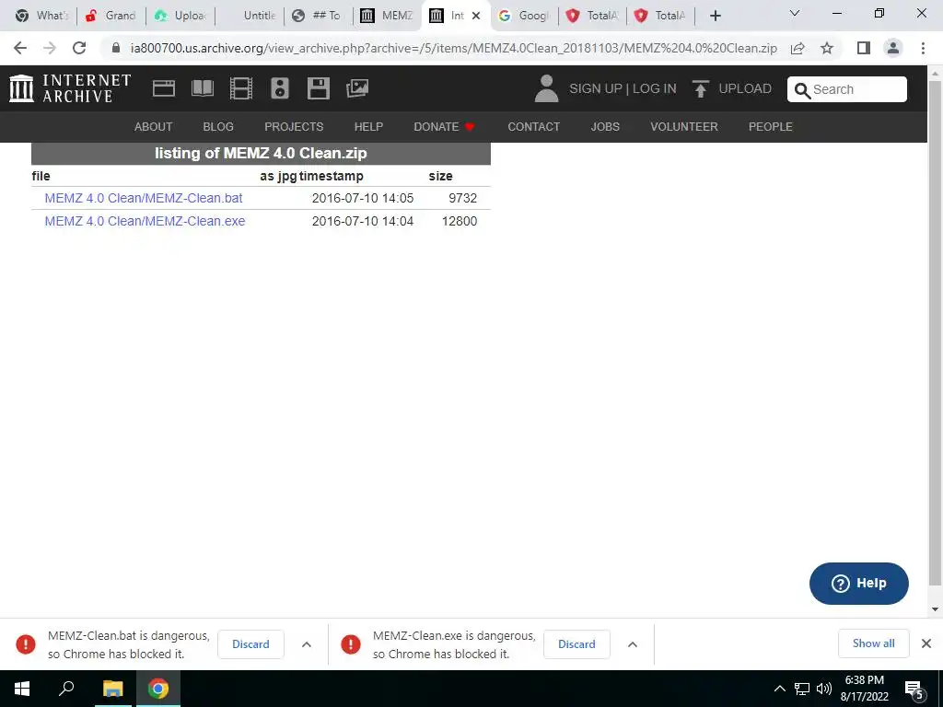This screenshot has height=707, width=943.
Task: Open the Audio speaker icon
Action: coord(280,88)
